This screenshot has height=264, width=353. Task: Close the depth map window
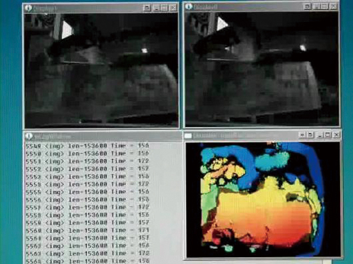[336, 135]
